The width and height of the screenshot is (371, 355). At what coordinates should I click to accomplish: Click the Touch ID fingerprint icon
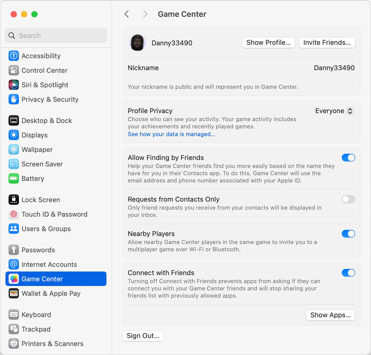[x=14, y=214]
